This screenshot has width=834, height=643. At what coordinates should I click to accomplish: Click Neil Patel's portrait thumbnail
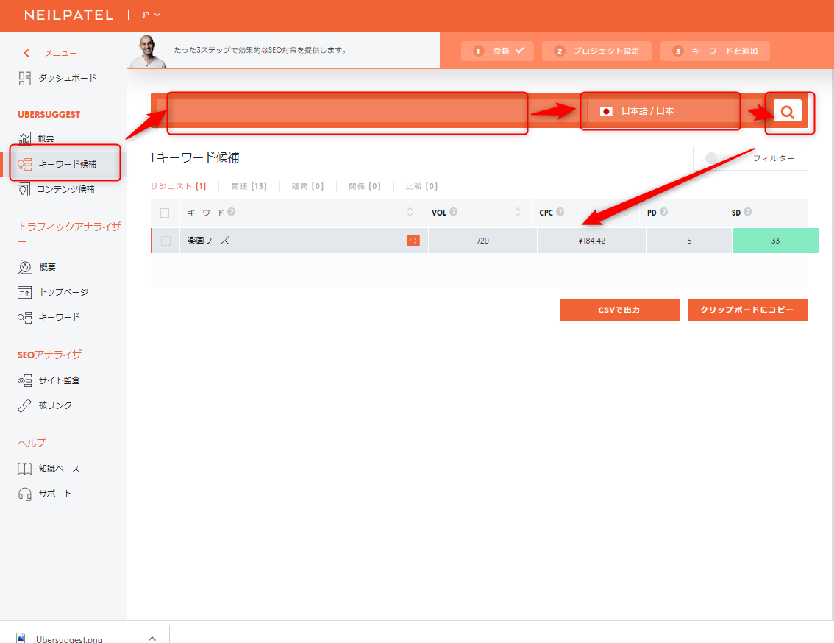[x=149, y=51]
